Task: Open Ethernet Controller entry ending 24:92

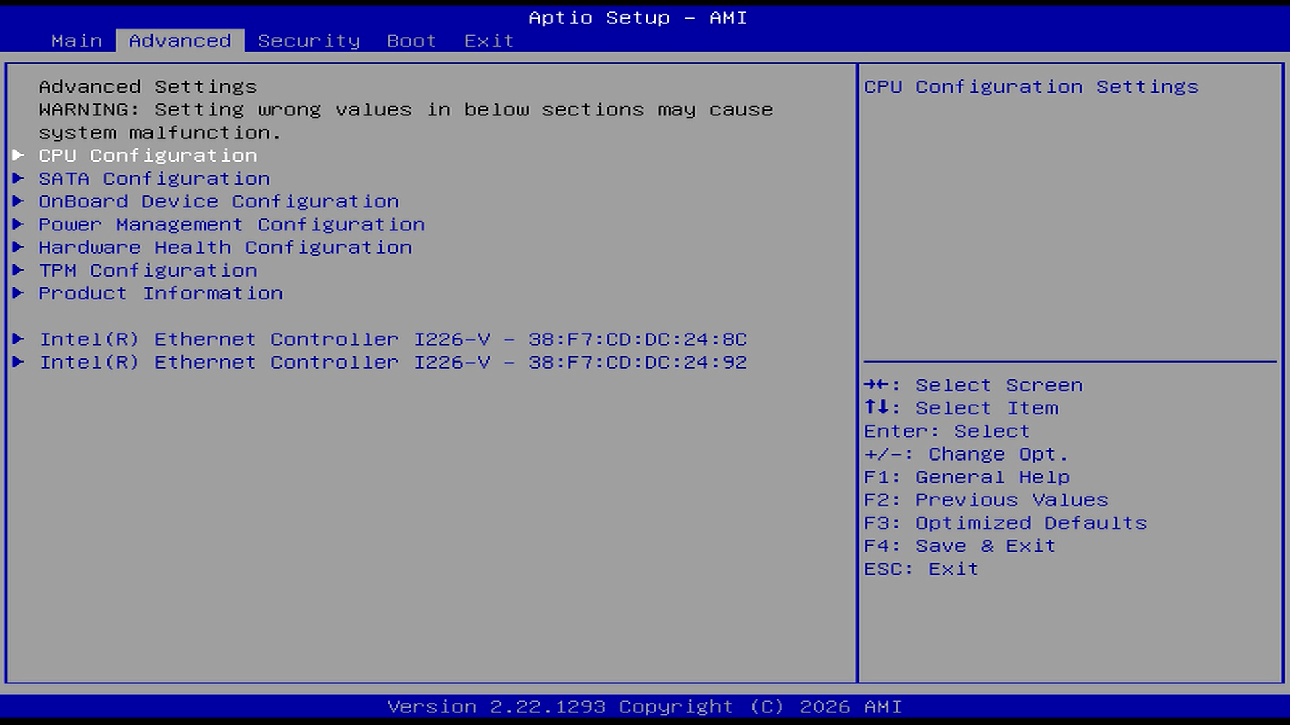Action: (x=393, y=362)
